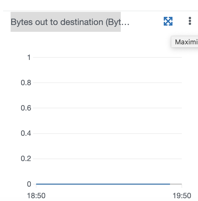
Task: Click the gray end segment of the line
Action: coord(176,184)
